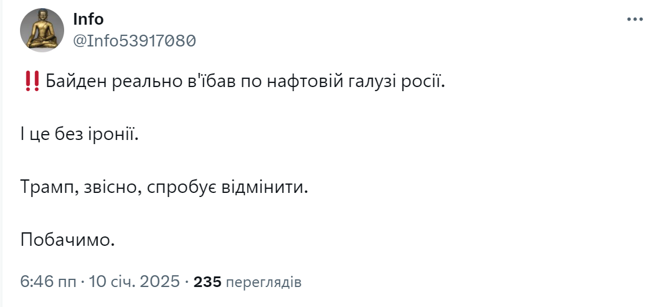The width and height of the screenshot is (653, 307).
Task: Click the @Info53917080 handle
Action: tap(135, 41)
